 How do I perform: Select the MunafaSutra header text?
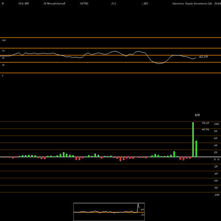pos(54,4)
